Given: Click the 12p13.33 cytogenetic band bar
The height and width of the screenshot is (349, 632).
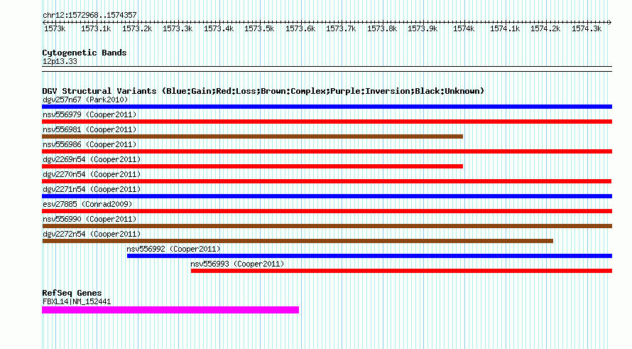Looking at the screenshot, I should (327, 69).
